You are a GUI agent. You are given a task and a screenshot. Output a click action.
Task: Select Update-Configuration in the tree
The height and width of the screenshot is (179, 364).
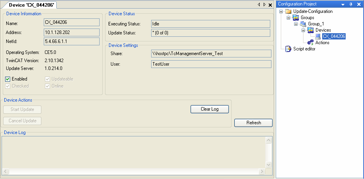click(x=313, y=11)
